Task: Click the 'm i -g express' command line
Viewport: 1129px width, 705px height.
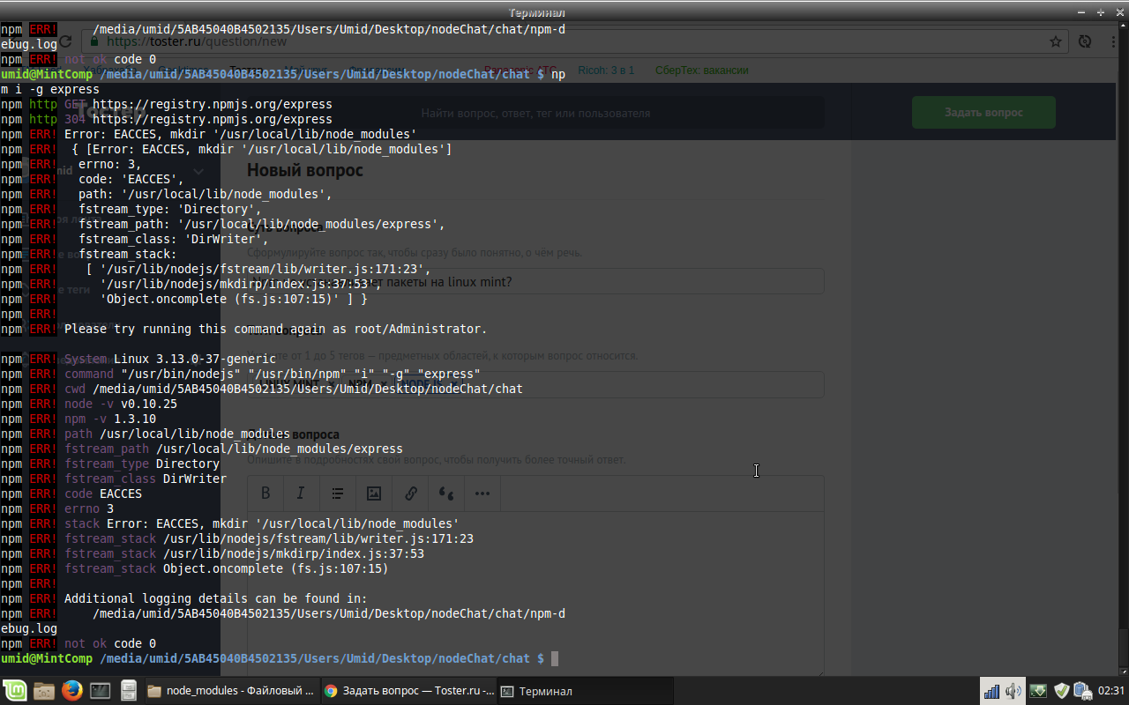Action: pos(50,89)
